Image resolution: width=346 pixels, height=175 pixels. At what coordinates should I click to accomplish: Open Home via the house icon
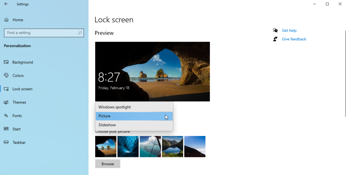coord(6,20)
